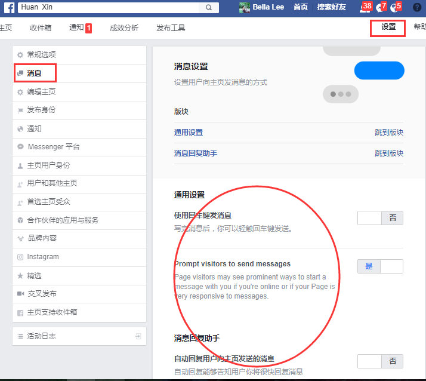Click the 合作伙伴的应用与服务 cube icon
426x381 pixels.
[20, 220]
